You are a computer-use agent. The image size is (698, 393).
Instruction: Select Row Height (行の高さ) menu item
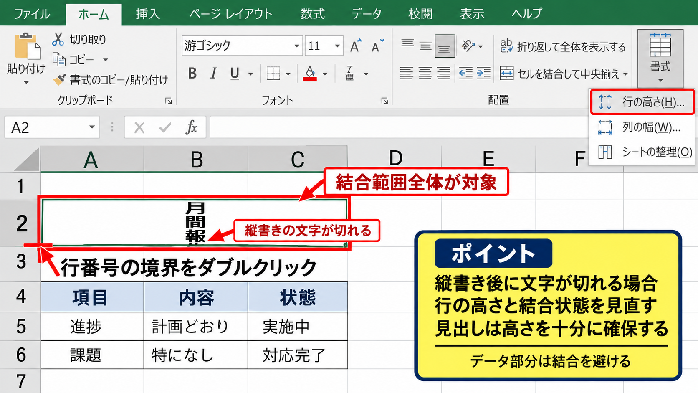point(642,101)
